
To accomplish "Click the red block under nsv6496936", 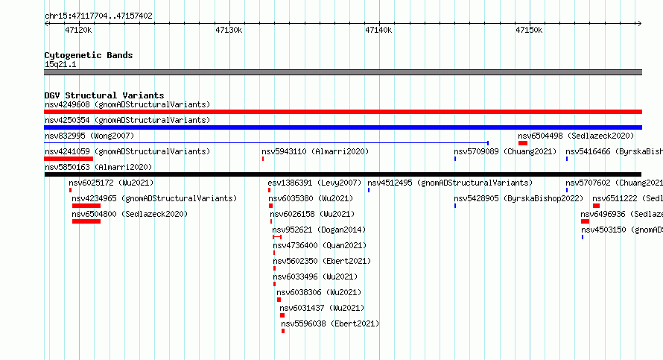I will (586, 221).
